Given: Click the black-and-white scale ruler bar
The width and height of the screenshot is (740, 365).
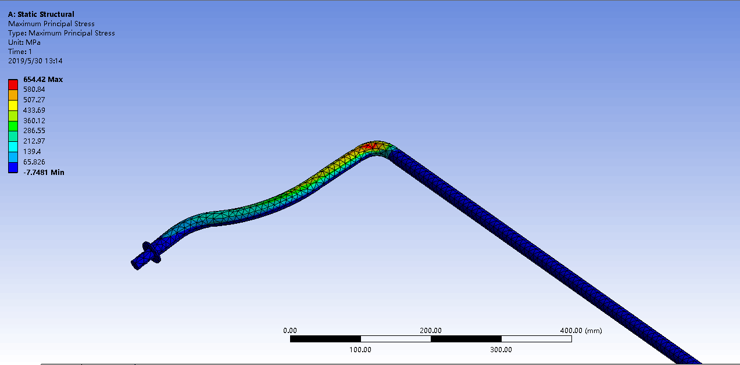Looking at the screenshot, I should coord(431,338).
